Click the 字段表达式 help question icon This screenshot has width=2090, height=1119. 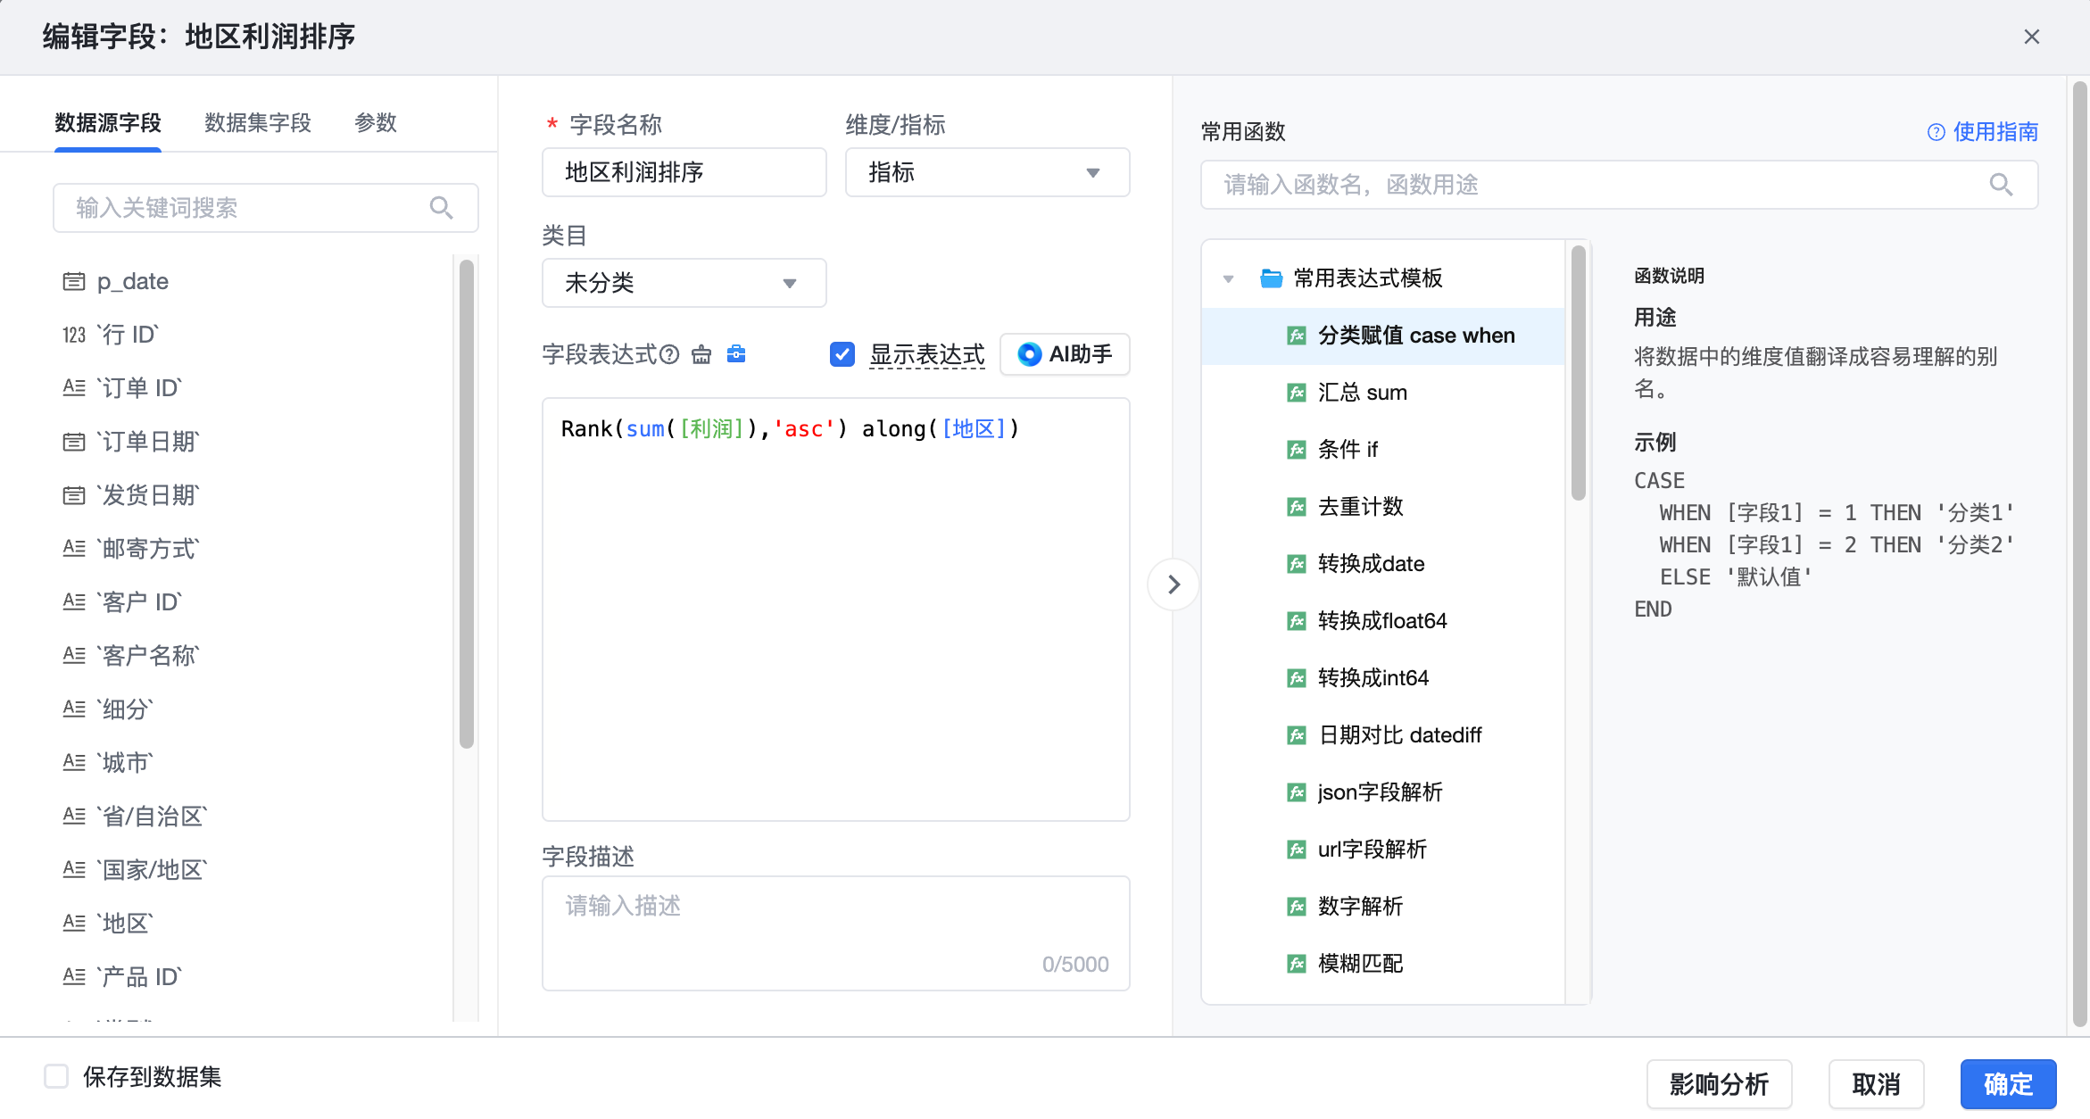click(669, 355)
